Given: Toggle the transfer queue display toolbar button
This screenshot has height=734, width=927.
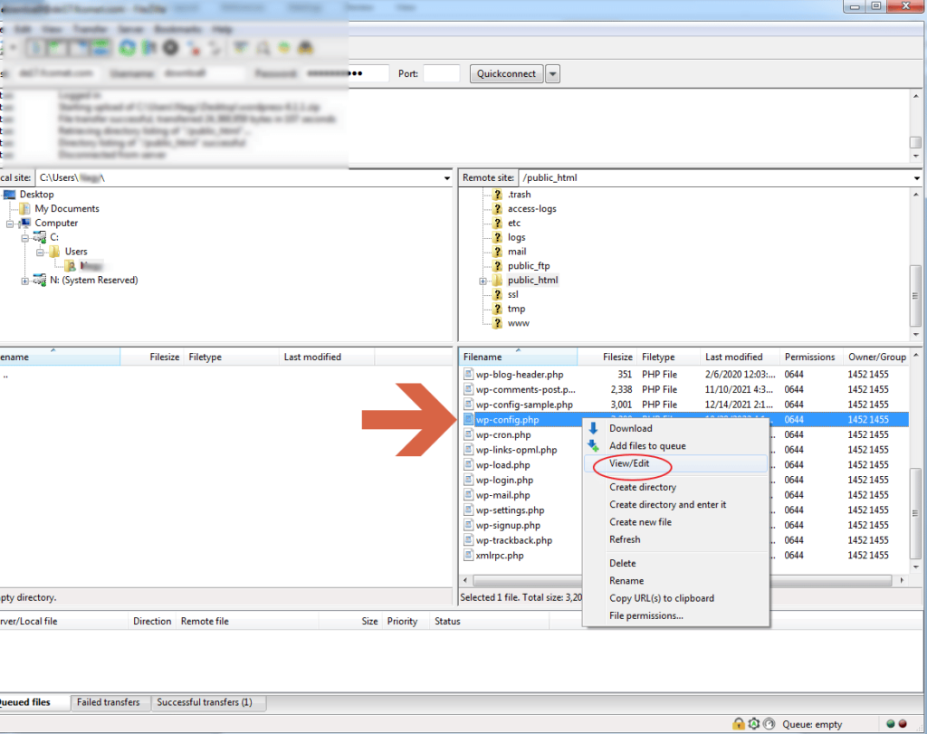Looking at the screenshot, I should click(x=100, y=47).
